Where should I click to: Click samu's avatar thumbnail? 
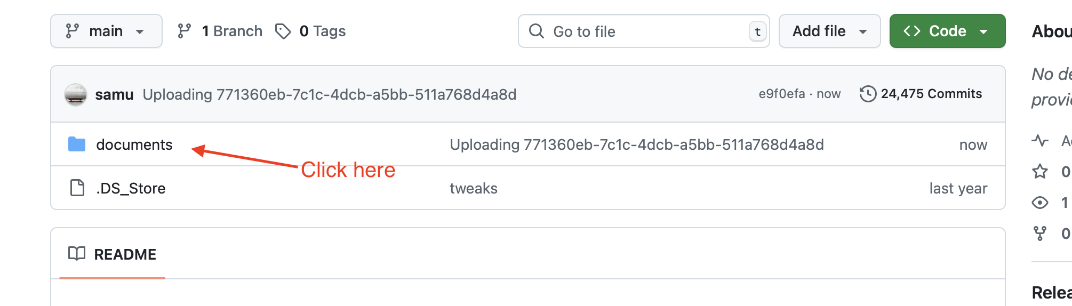coord(76,94)
